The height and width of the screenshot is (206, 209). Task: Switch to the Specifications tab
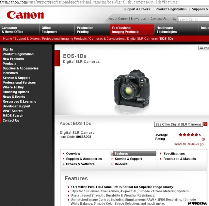tap(174, 154)
